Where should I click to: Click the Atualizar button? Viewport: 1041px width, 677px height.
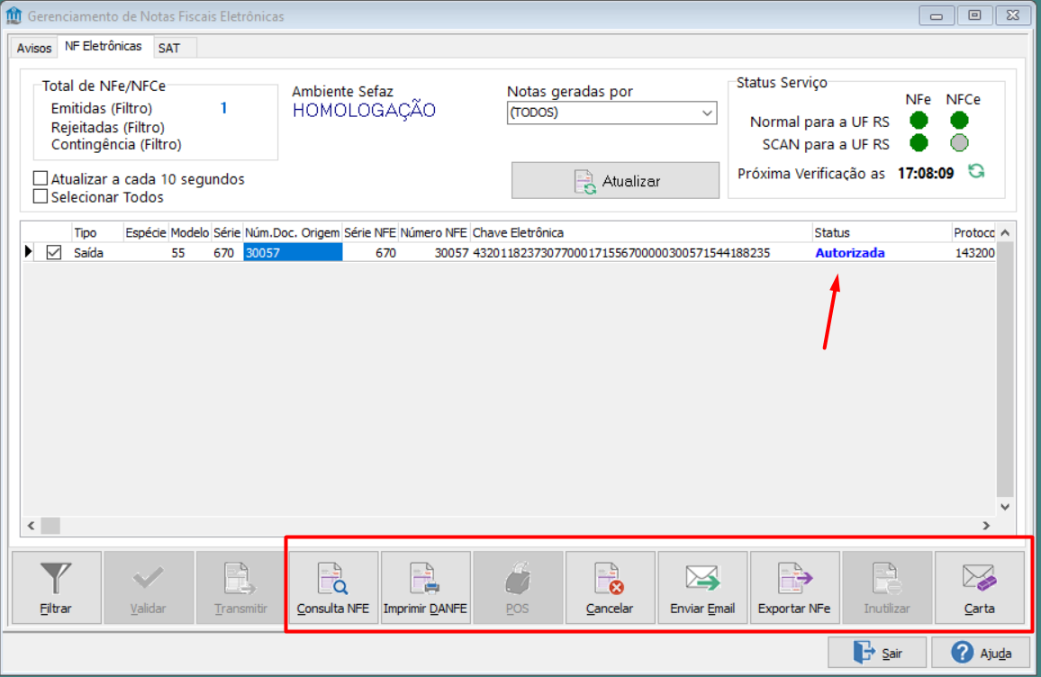(x=615, y=181)
